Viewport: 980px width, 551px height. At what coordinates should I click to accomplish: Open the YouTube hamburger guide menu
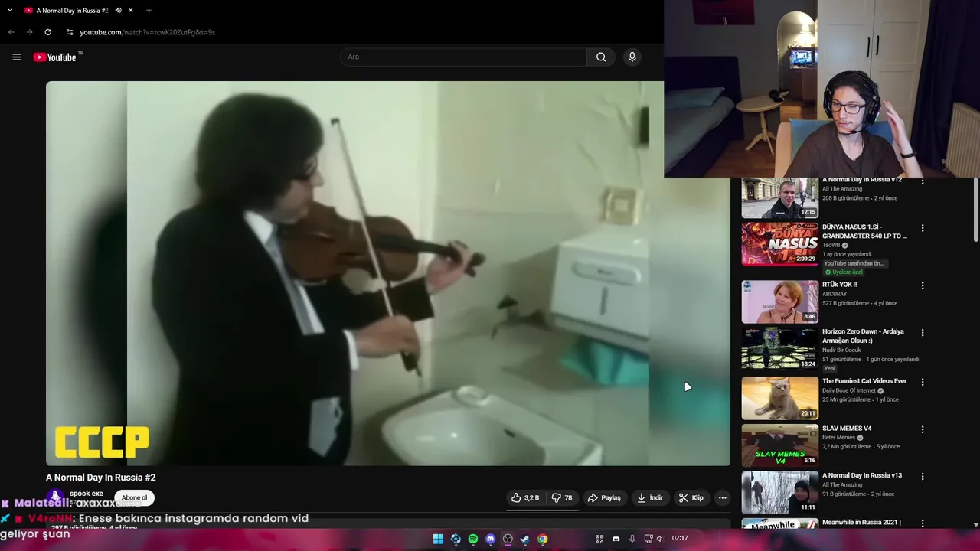16,57
